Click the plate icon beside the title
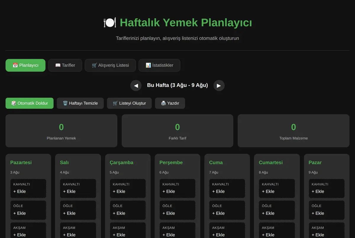 (110, 23)
